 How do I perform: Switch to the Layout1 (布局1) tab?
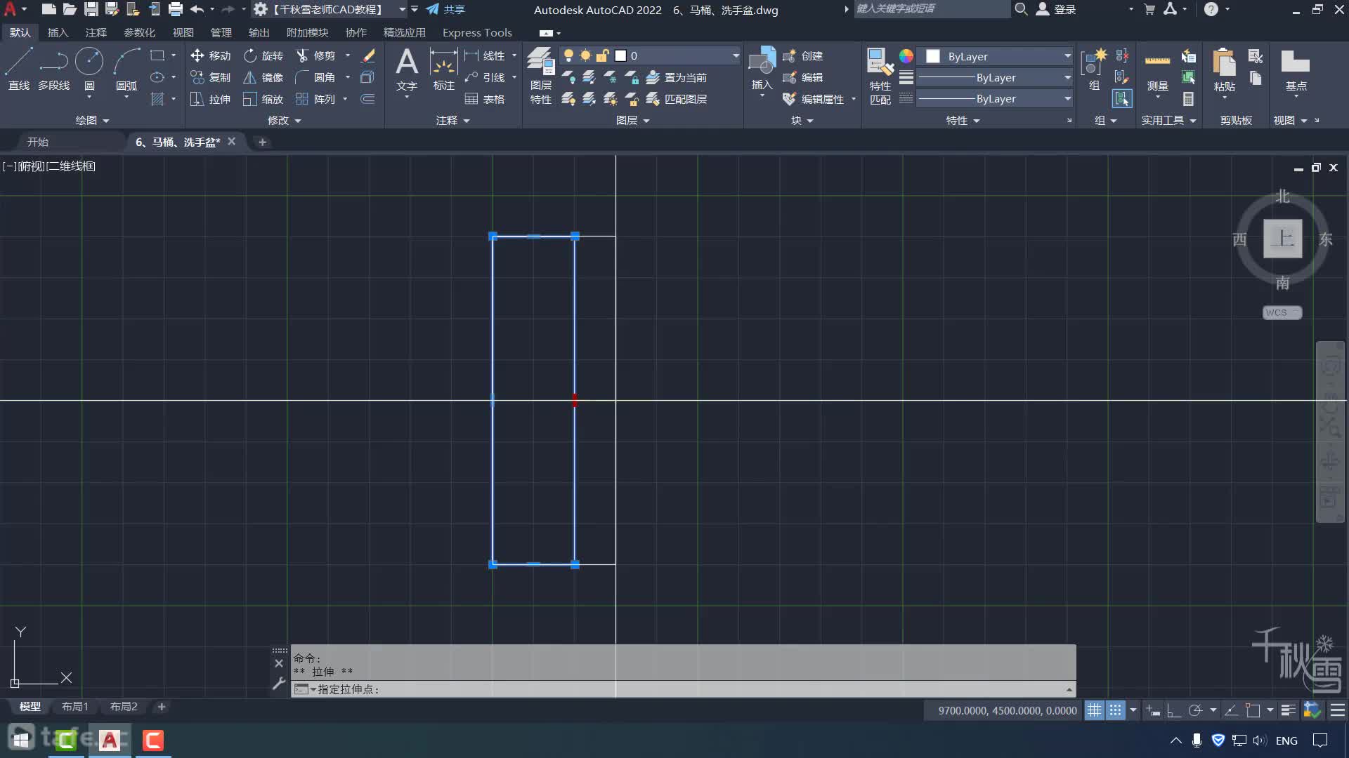[75, 707]
